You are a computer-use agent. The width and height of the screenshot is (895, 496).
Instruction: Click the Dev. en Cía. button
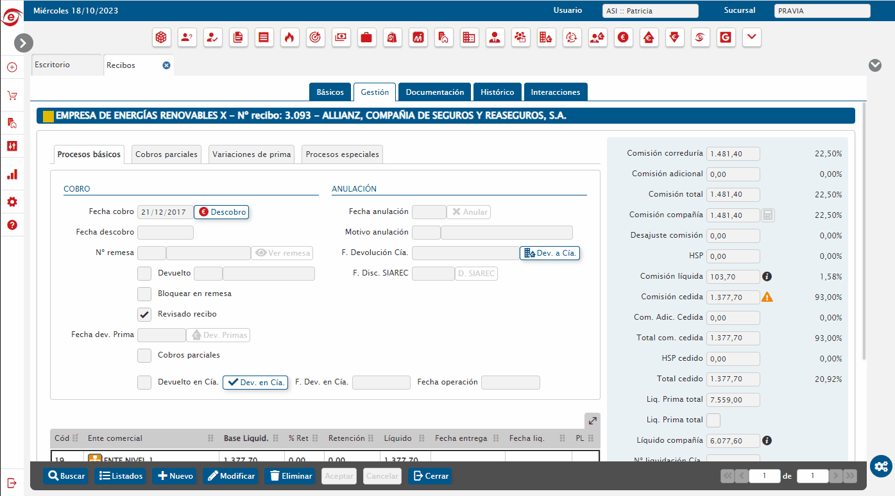pos(255,383)
